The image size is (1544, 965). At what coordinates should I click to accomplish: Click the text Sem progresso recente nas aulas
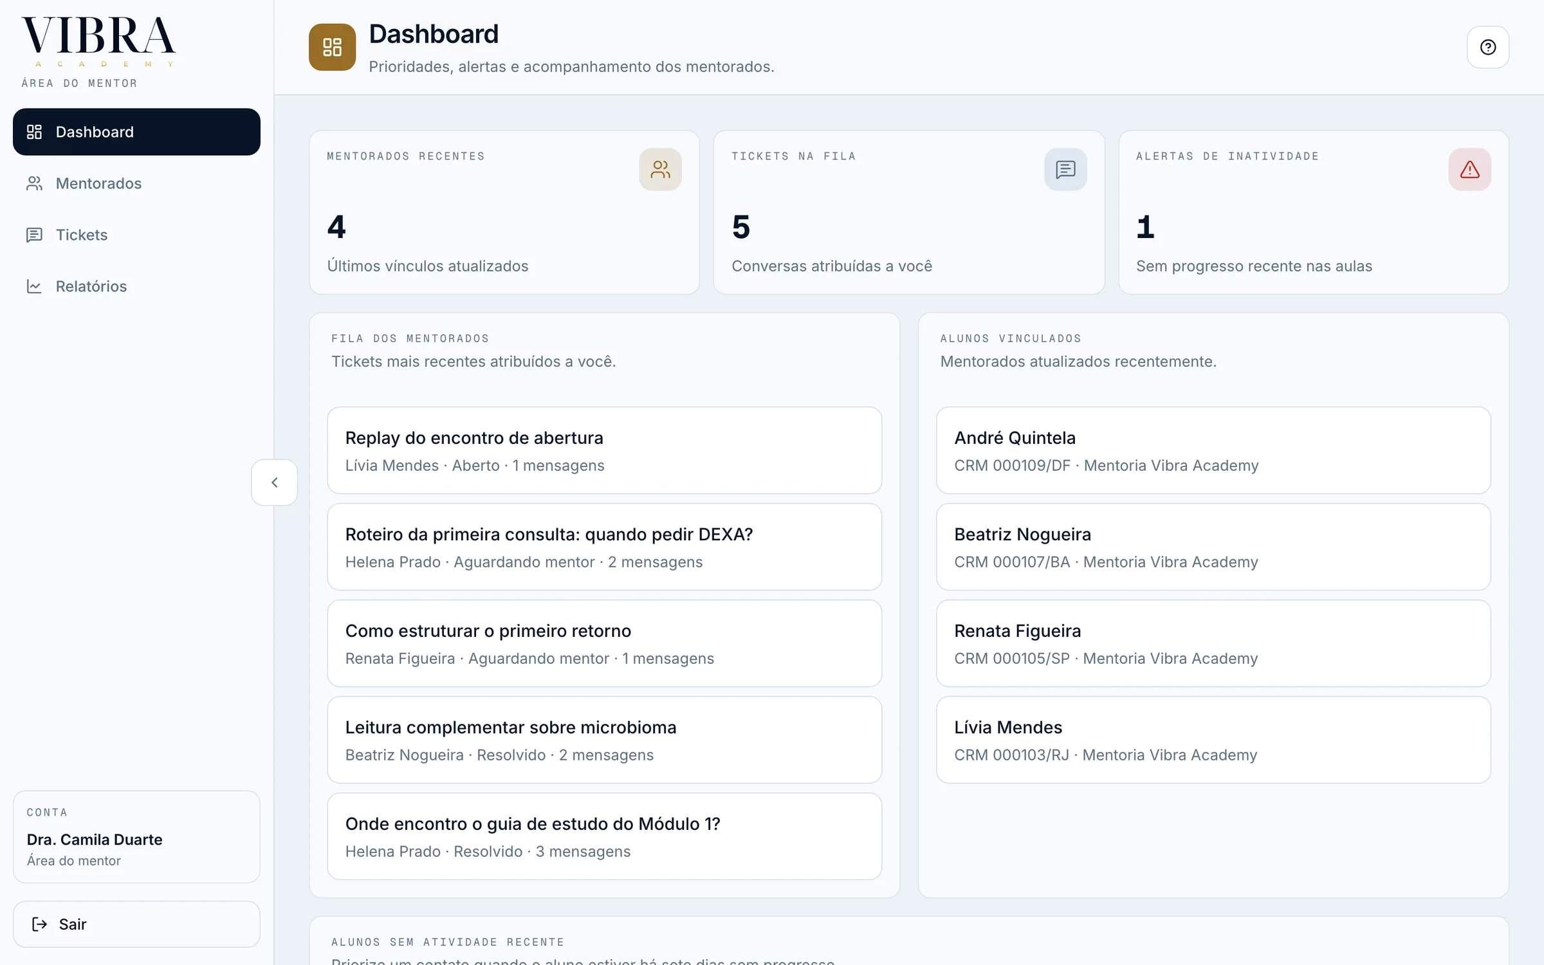(1254, 266)
